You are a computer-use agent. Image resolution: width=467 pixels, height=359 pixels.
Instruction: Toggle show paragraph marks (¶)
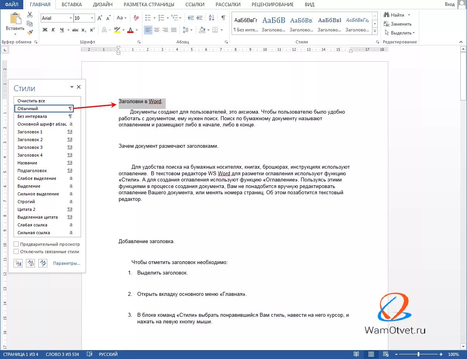coord(223,18)
